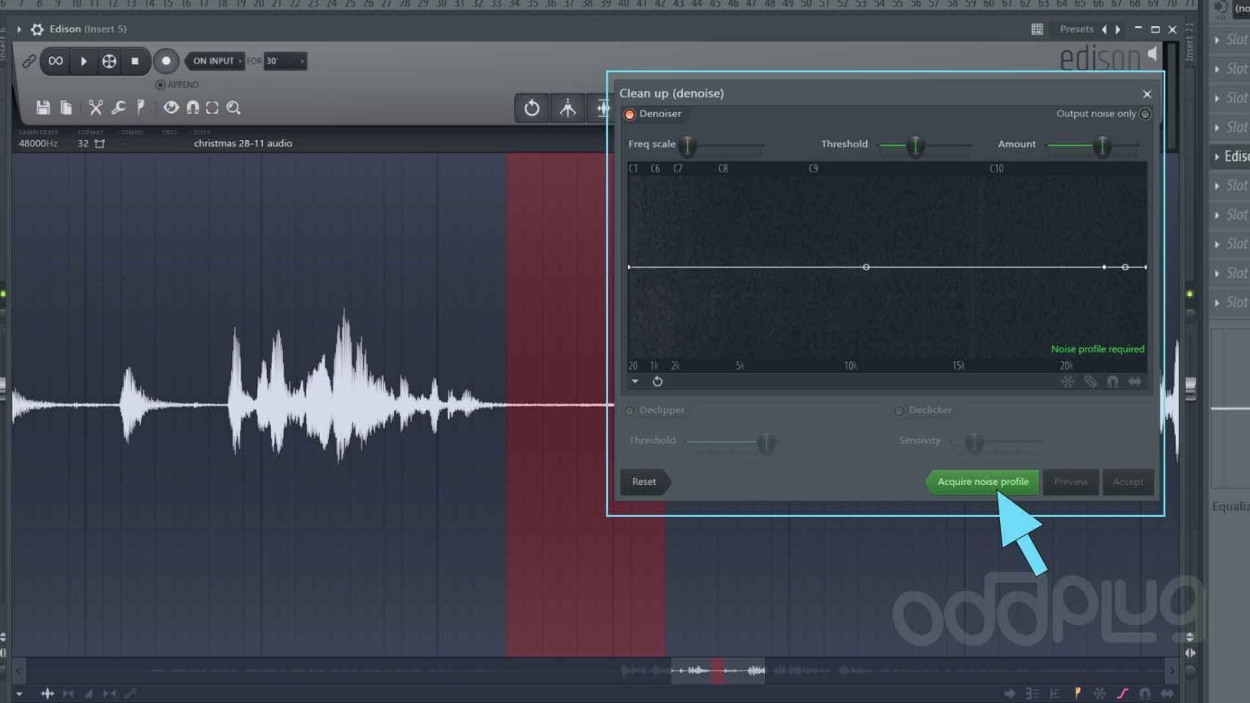Open the Presets menu in Edison
This screenshot has height=703, width=1250.
pyautogui.click(x=1077, y=29)
